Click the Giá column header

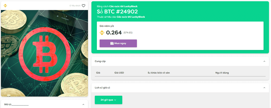(x=98, y=73)
